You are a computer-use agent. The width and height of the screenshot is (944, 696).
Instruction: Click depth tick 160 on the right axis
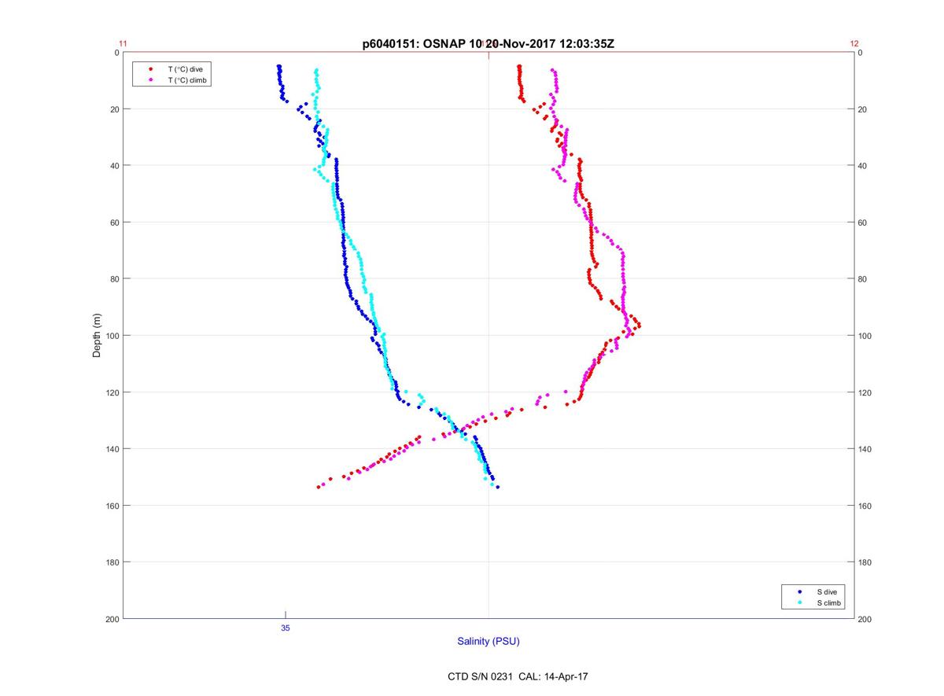coord(865,506)
